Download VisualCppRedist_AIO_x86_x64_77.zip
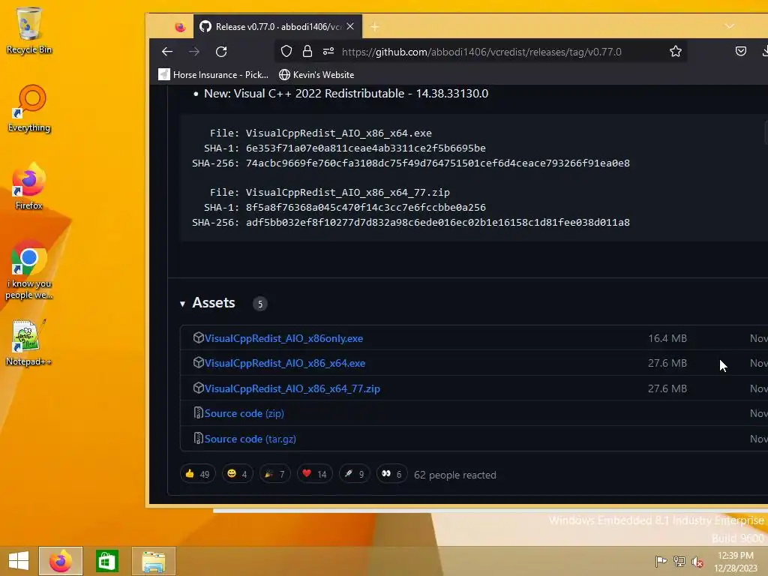Screen dimensions: 768x576 [x=292, y=389]
